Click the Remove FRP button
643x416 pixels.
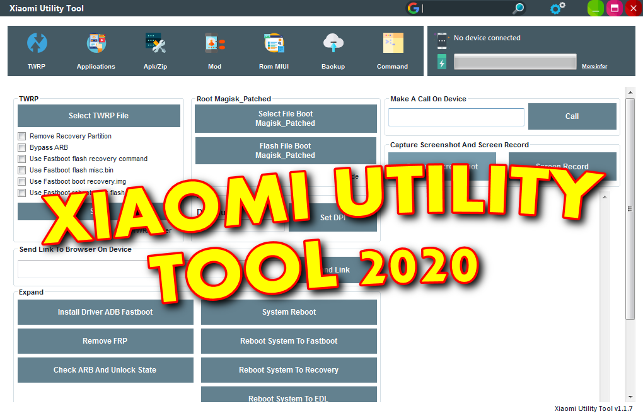click(105, 341)
